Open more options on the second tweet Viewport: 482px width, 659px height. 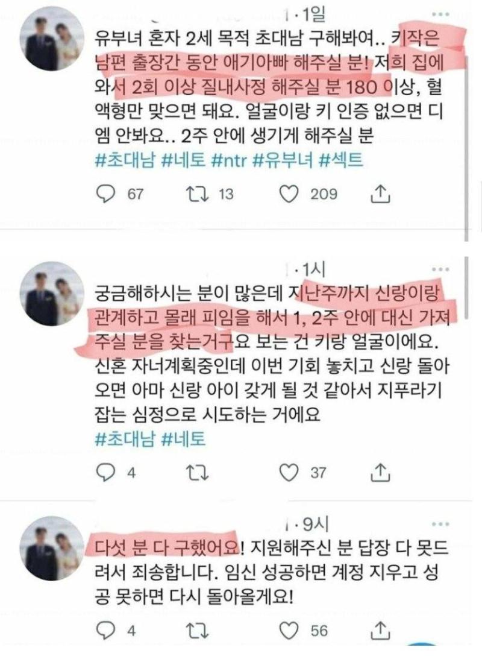440,270
